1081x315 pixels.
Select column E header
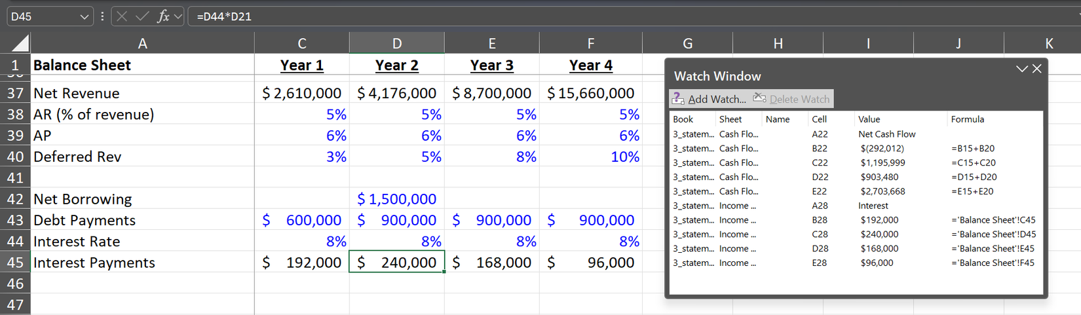point(491,43)
